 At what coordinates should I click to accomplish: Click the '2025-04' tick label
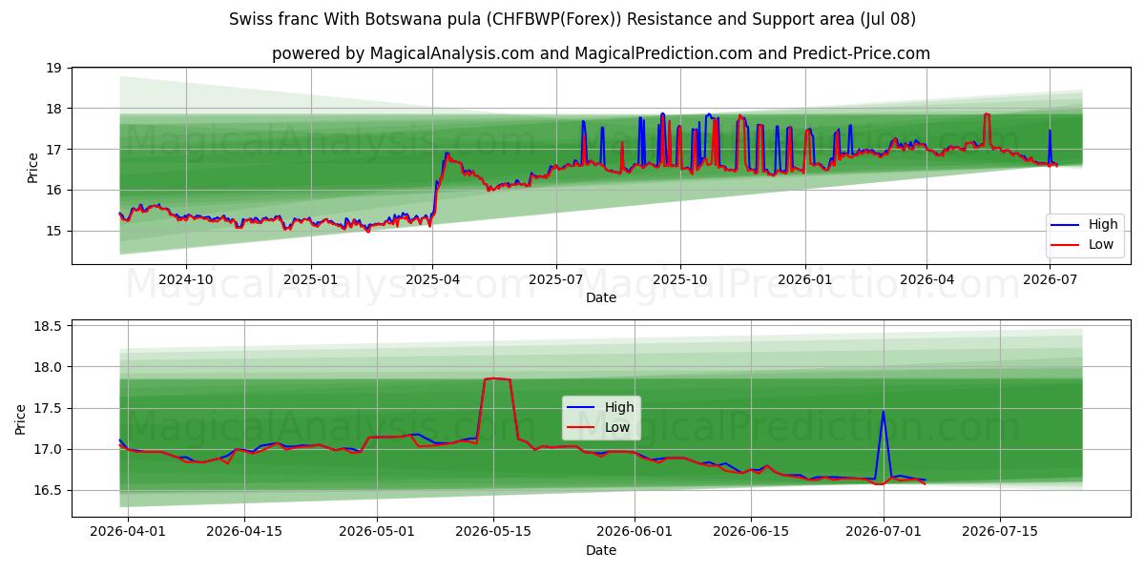tap(433, 279)
